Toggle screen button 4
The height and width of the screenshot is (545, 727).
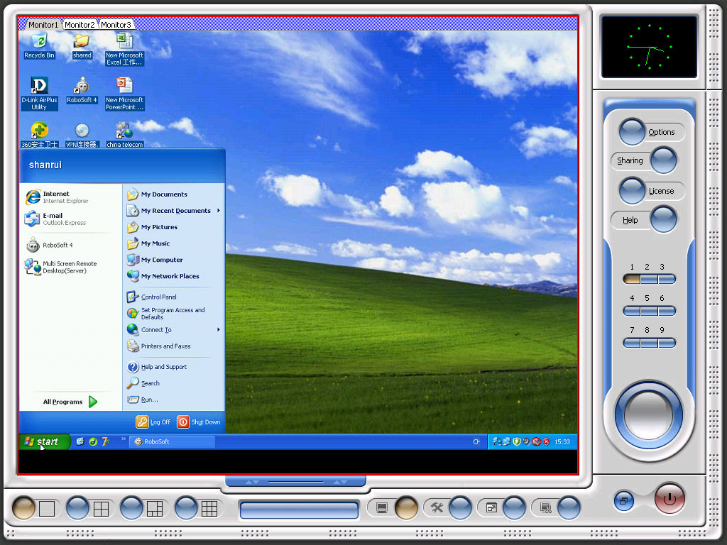pyautogui.click(x=632, y=311)
